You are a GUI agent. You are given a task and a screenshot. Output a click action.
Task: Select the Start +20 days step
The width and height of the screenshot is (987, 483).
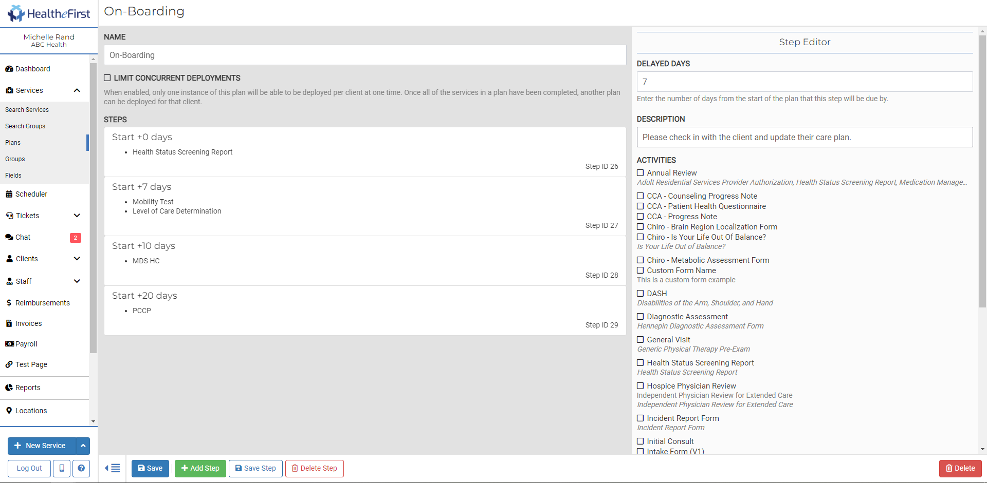tap(365, 311)
